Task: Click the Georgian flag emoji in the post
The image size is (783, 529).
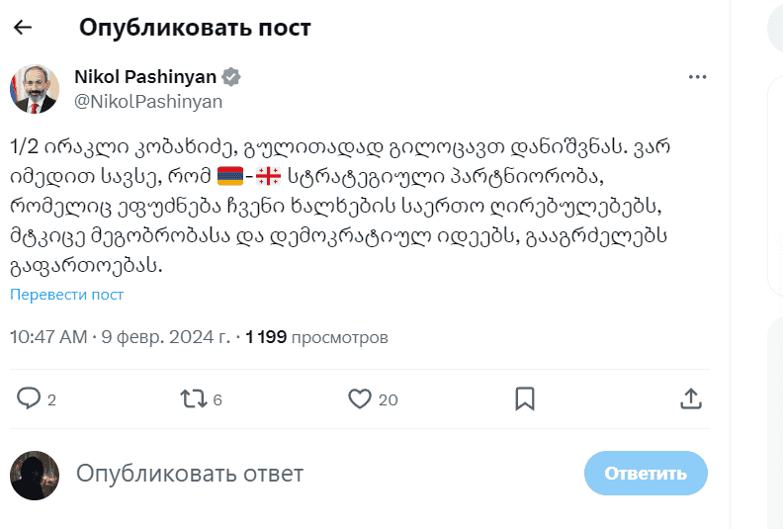Action: [x=268, y=176]
